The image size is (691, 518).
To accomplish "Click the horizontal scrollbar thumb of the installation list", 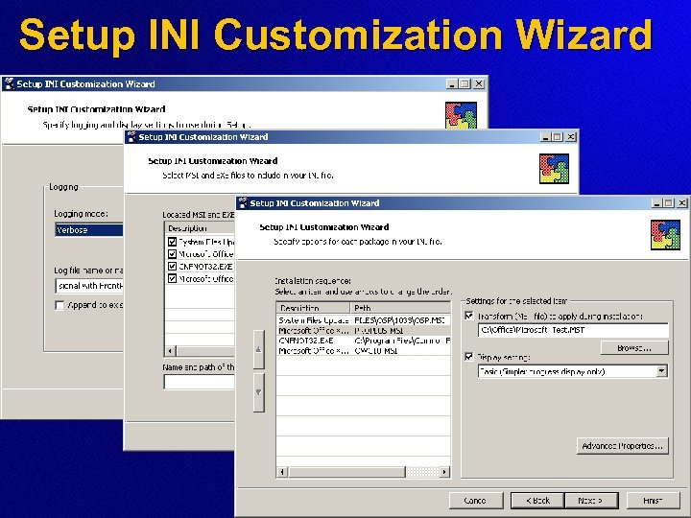I will [345, 472].
